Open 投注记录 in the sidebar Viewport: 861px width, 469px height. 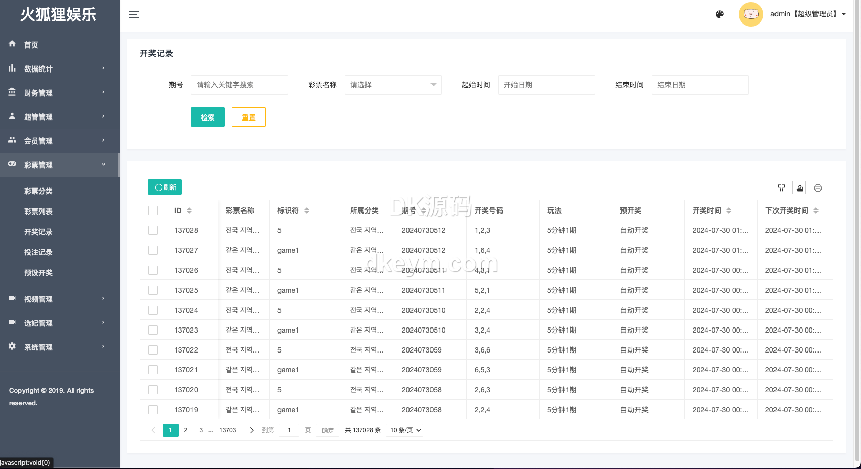tap(38, 252)
